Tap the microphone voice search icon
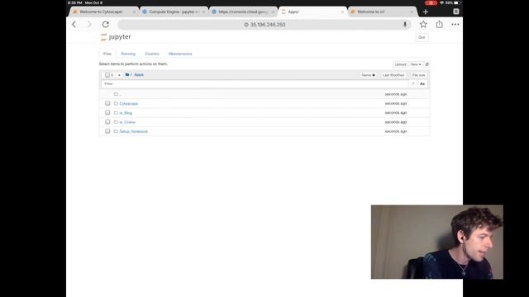Viewport: 529px width, 297px height. point(404,24)
